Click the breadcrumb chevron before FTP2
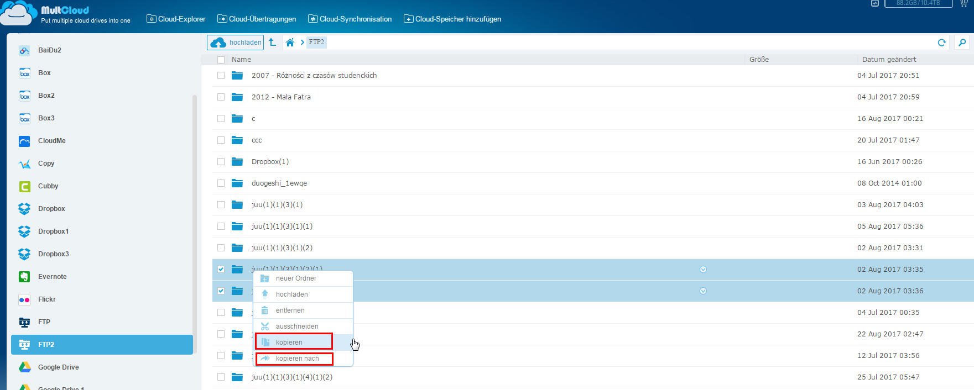 [x=303, y=43]
